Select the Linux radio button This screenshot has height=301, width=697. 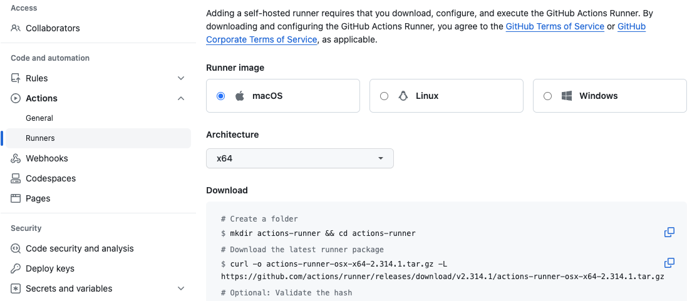(385, 96)
